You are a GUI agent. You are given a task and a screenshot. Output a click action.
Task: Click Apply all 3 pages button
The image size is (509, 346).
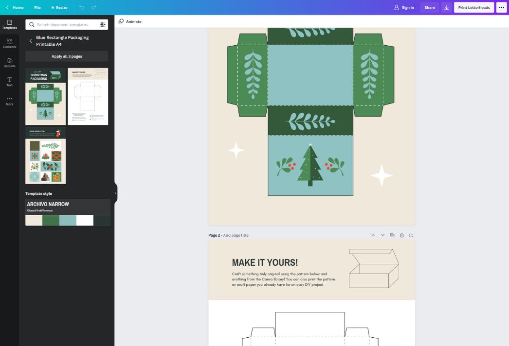click(67, 56)
